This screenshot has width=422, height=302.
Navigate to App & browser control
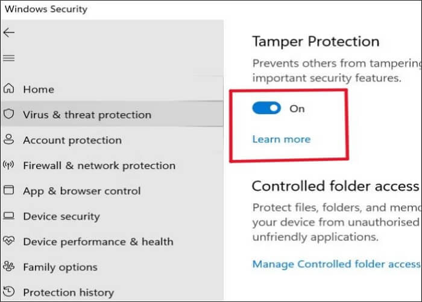pos(82,191)
